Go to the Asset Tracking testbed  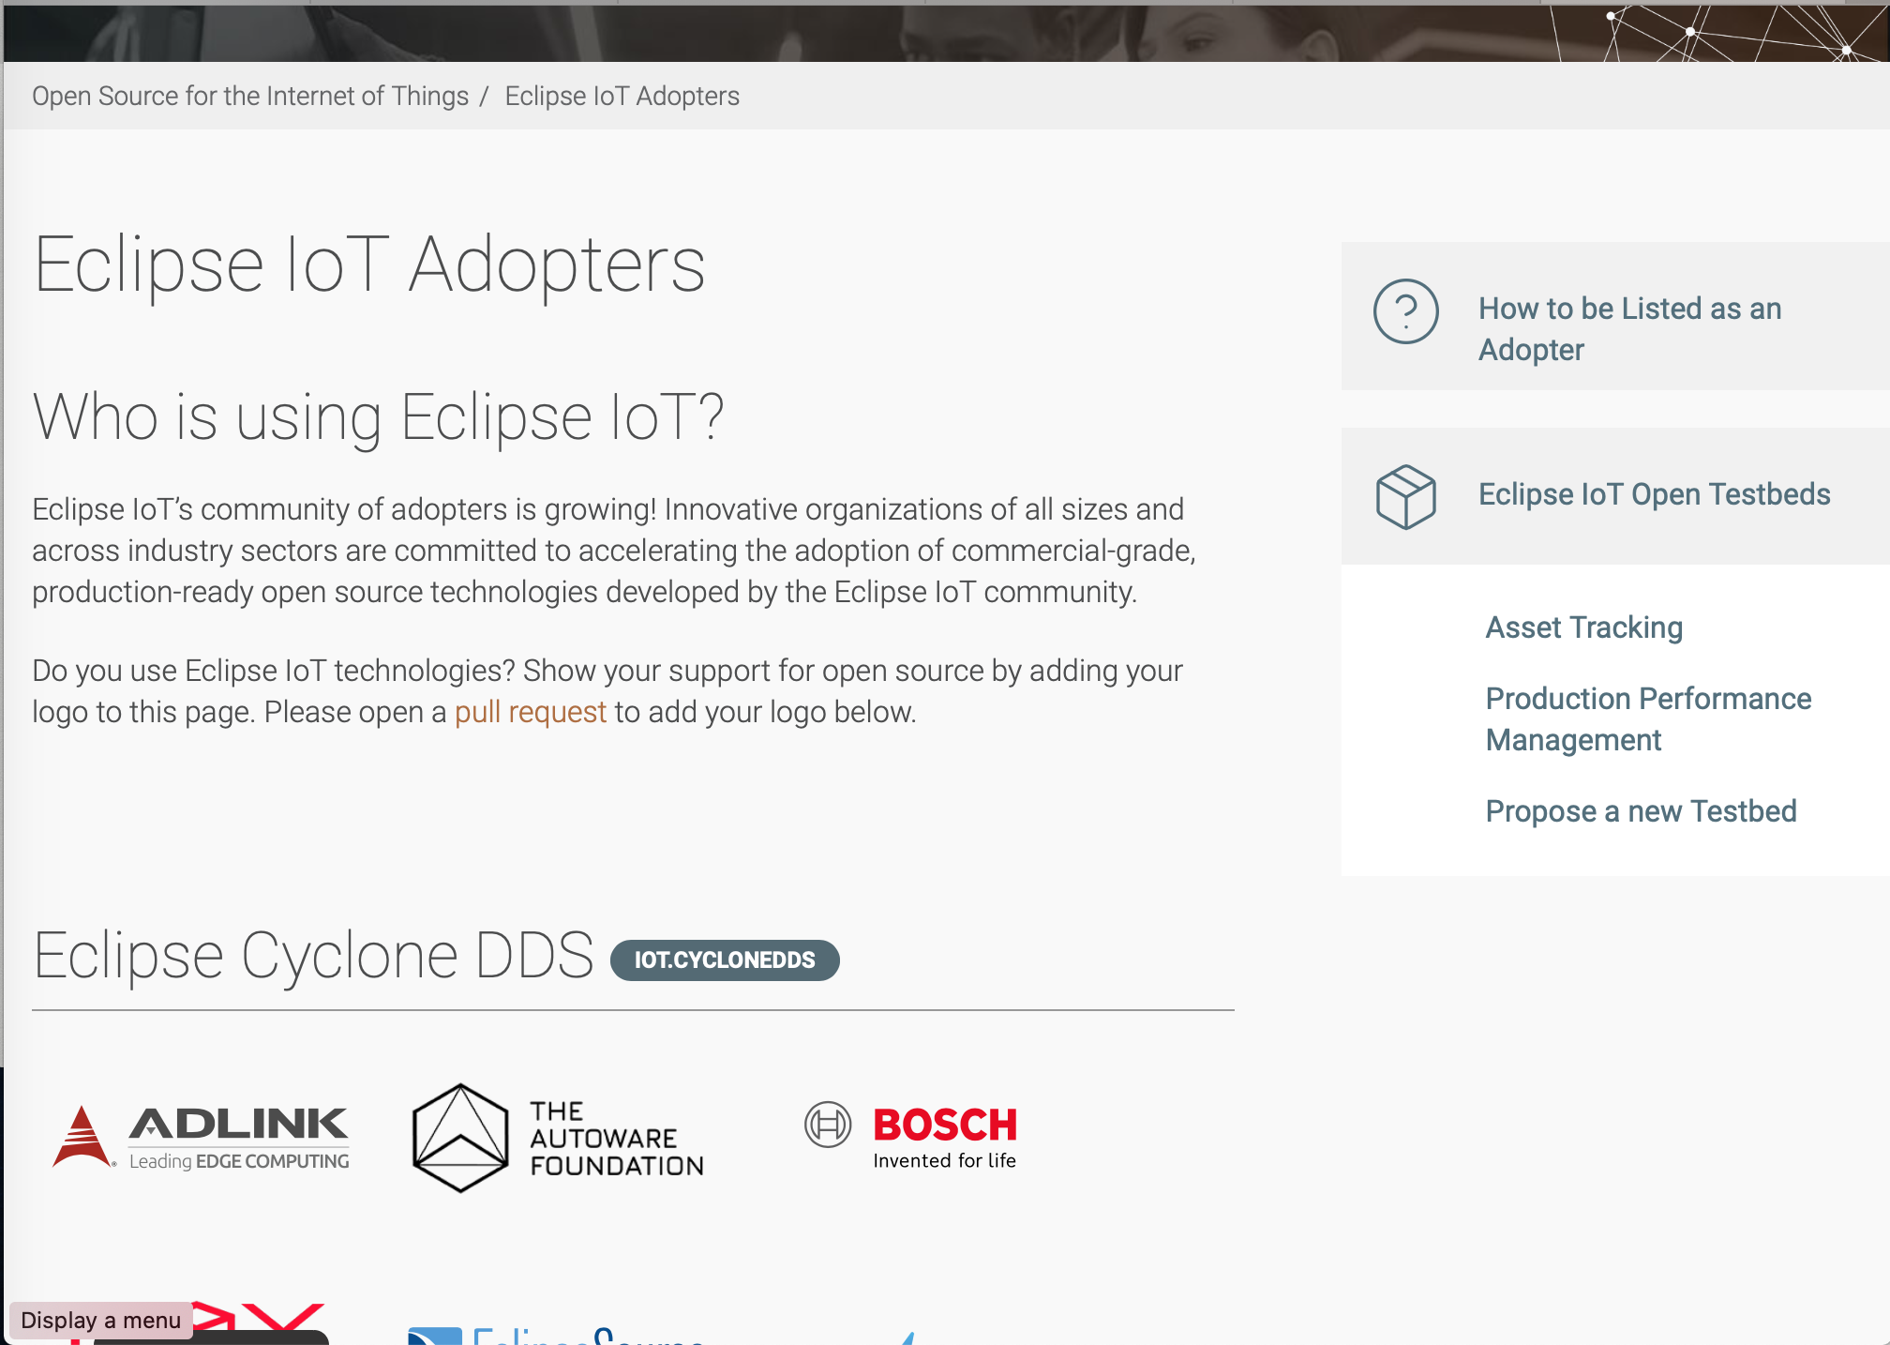[x=1583, y=627]
